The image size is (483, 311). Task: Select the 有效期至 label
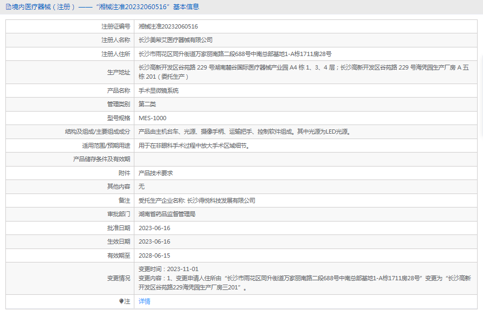click(x=119, y=255)
